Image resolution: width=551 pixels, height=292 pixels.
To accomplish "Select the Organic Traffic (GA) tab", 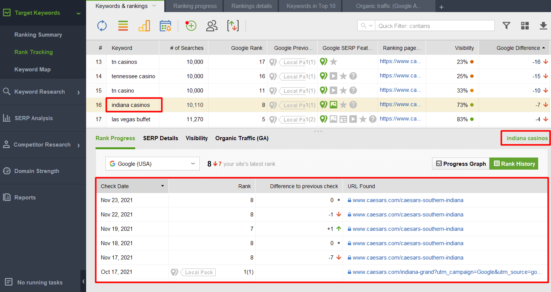I will [x=242, y=138].
